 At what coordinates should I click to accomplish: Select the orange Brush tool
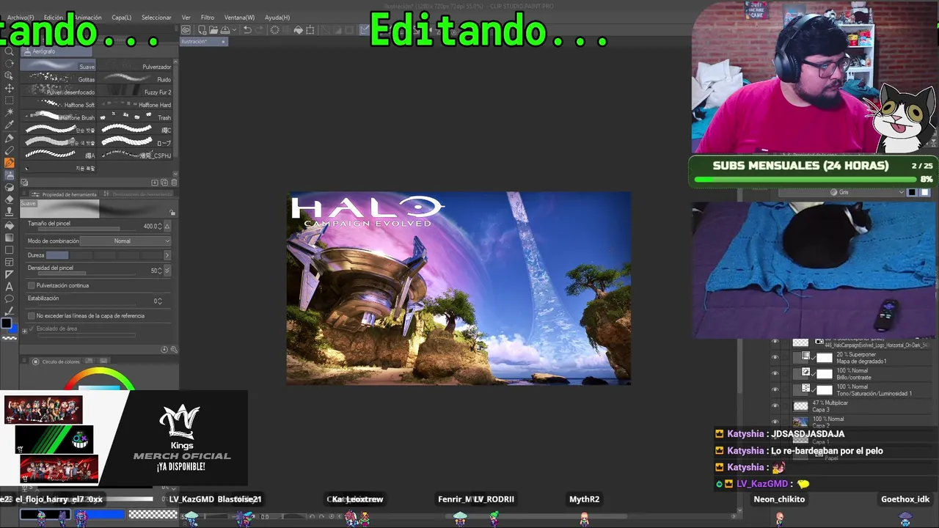(9, 163)
